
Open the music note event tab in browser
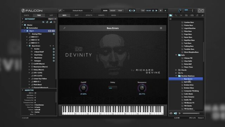tap(197, 15)
